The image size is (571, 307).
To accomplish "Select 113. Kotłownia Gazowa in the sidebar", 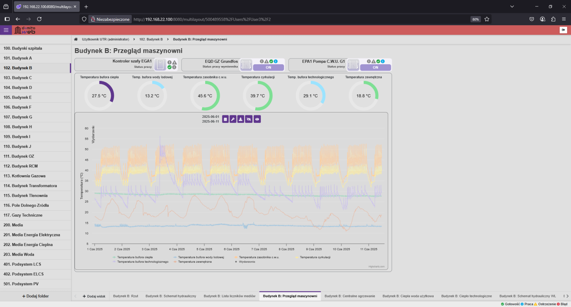I will pyautogui.click(x=24, y=176).
